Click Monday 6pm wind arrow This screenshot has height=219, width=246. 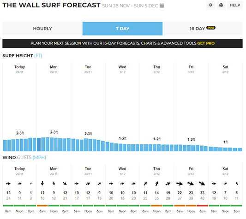pos(65,183)
